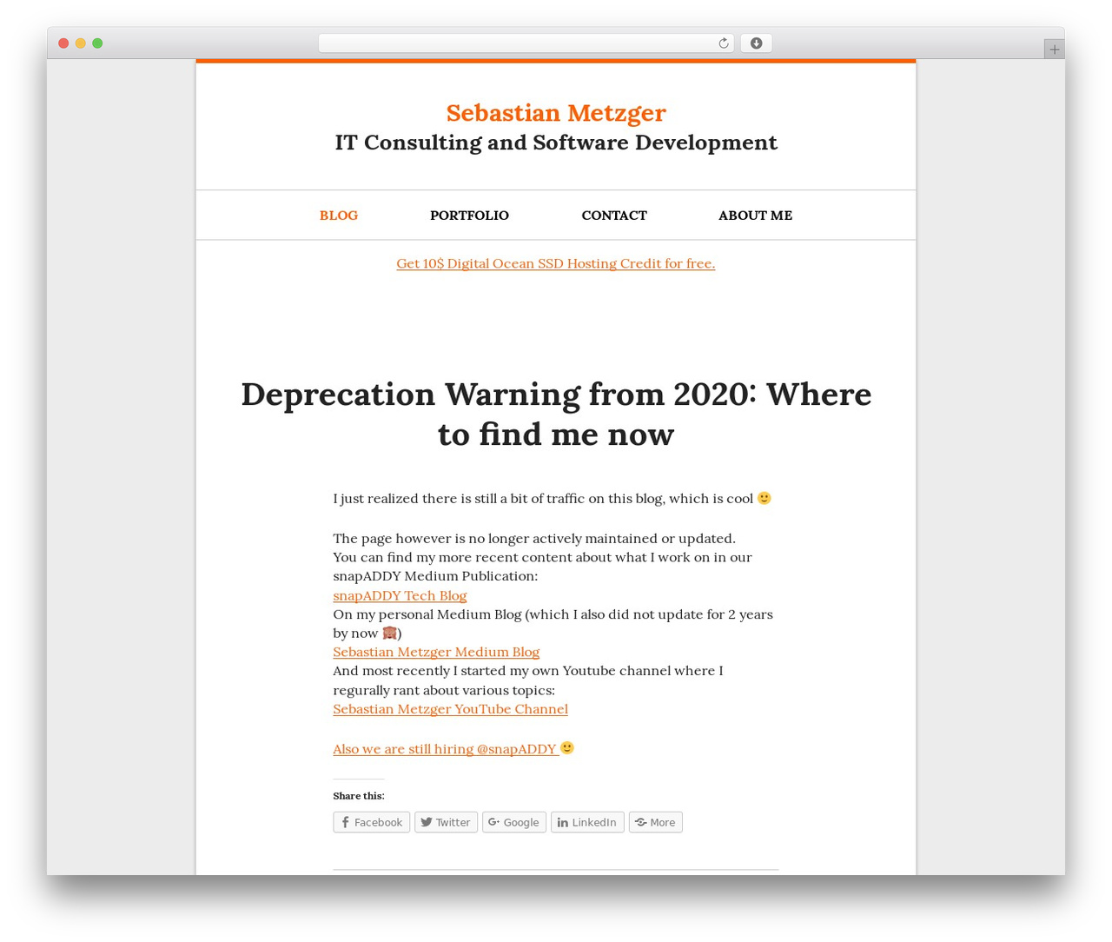Click the 'Share this:' label
This screenshot has width=1112, height=942.
pos(358,795)
